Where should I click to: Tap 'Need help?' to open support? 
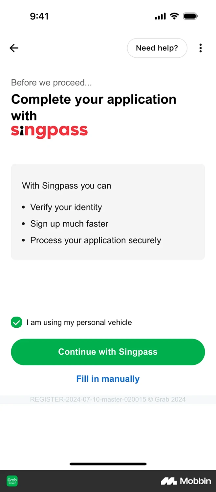157,48
